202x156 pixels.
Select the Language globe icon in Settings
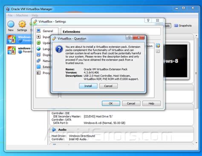click(x=38, y=49)
